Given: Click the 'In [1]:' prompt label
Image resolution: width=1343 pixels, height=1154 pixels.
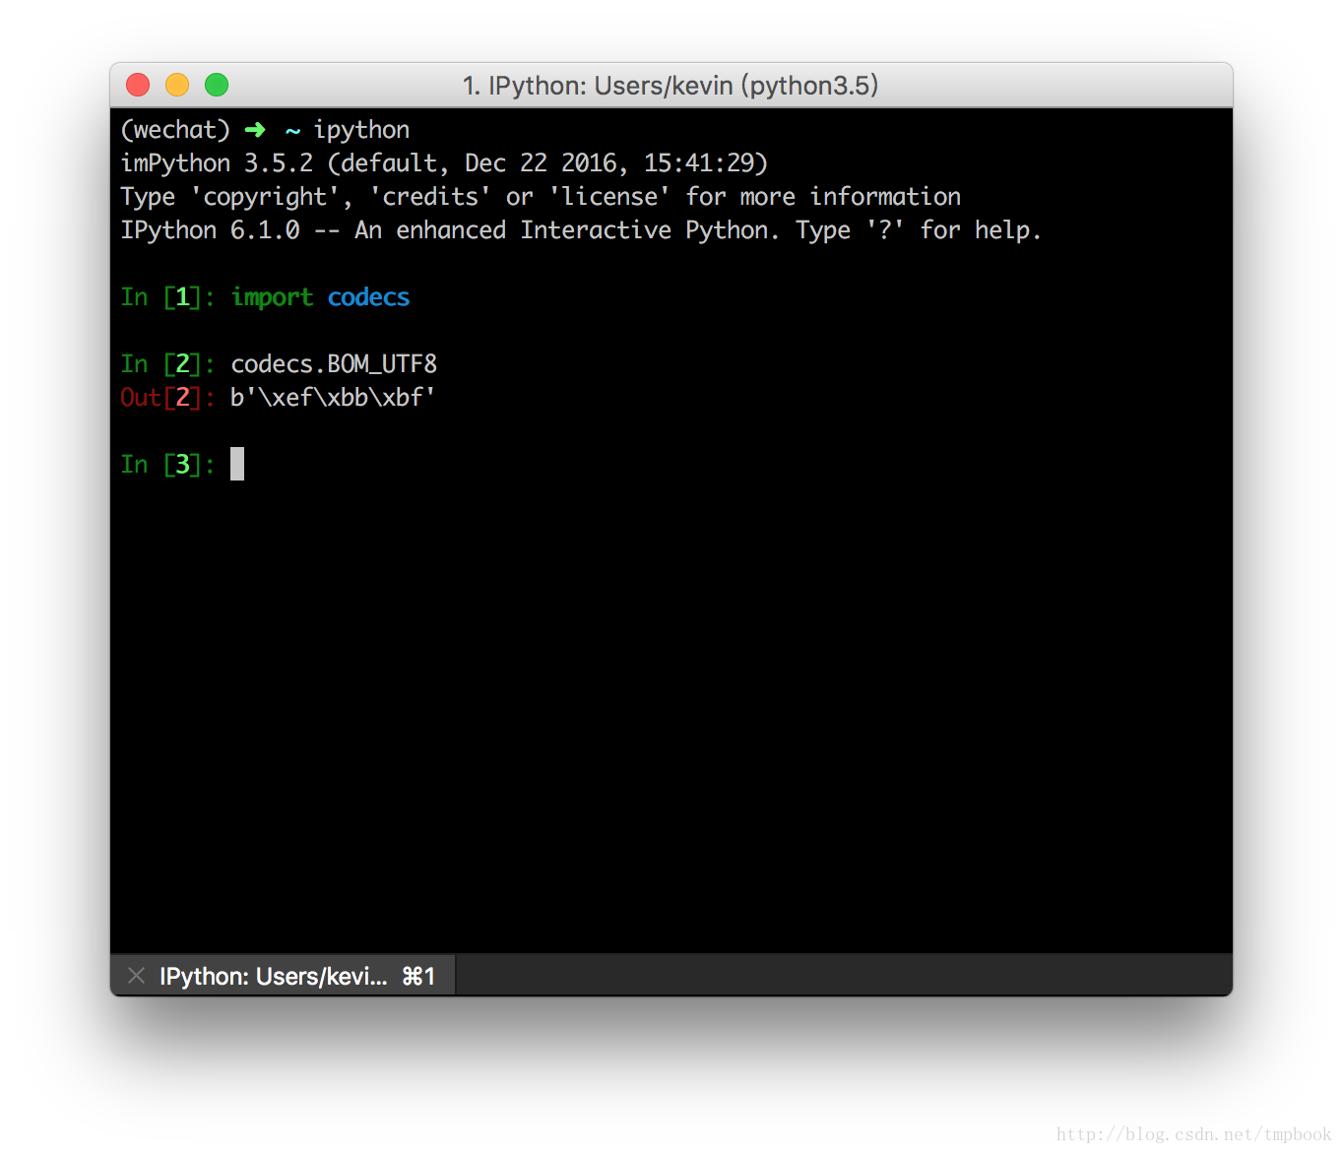Looking at the screenshot, I should tap(167, 297).
